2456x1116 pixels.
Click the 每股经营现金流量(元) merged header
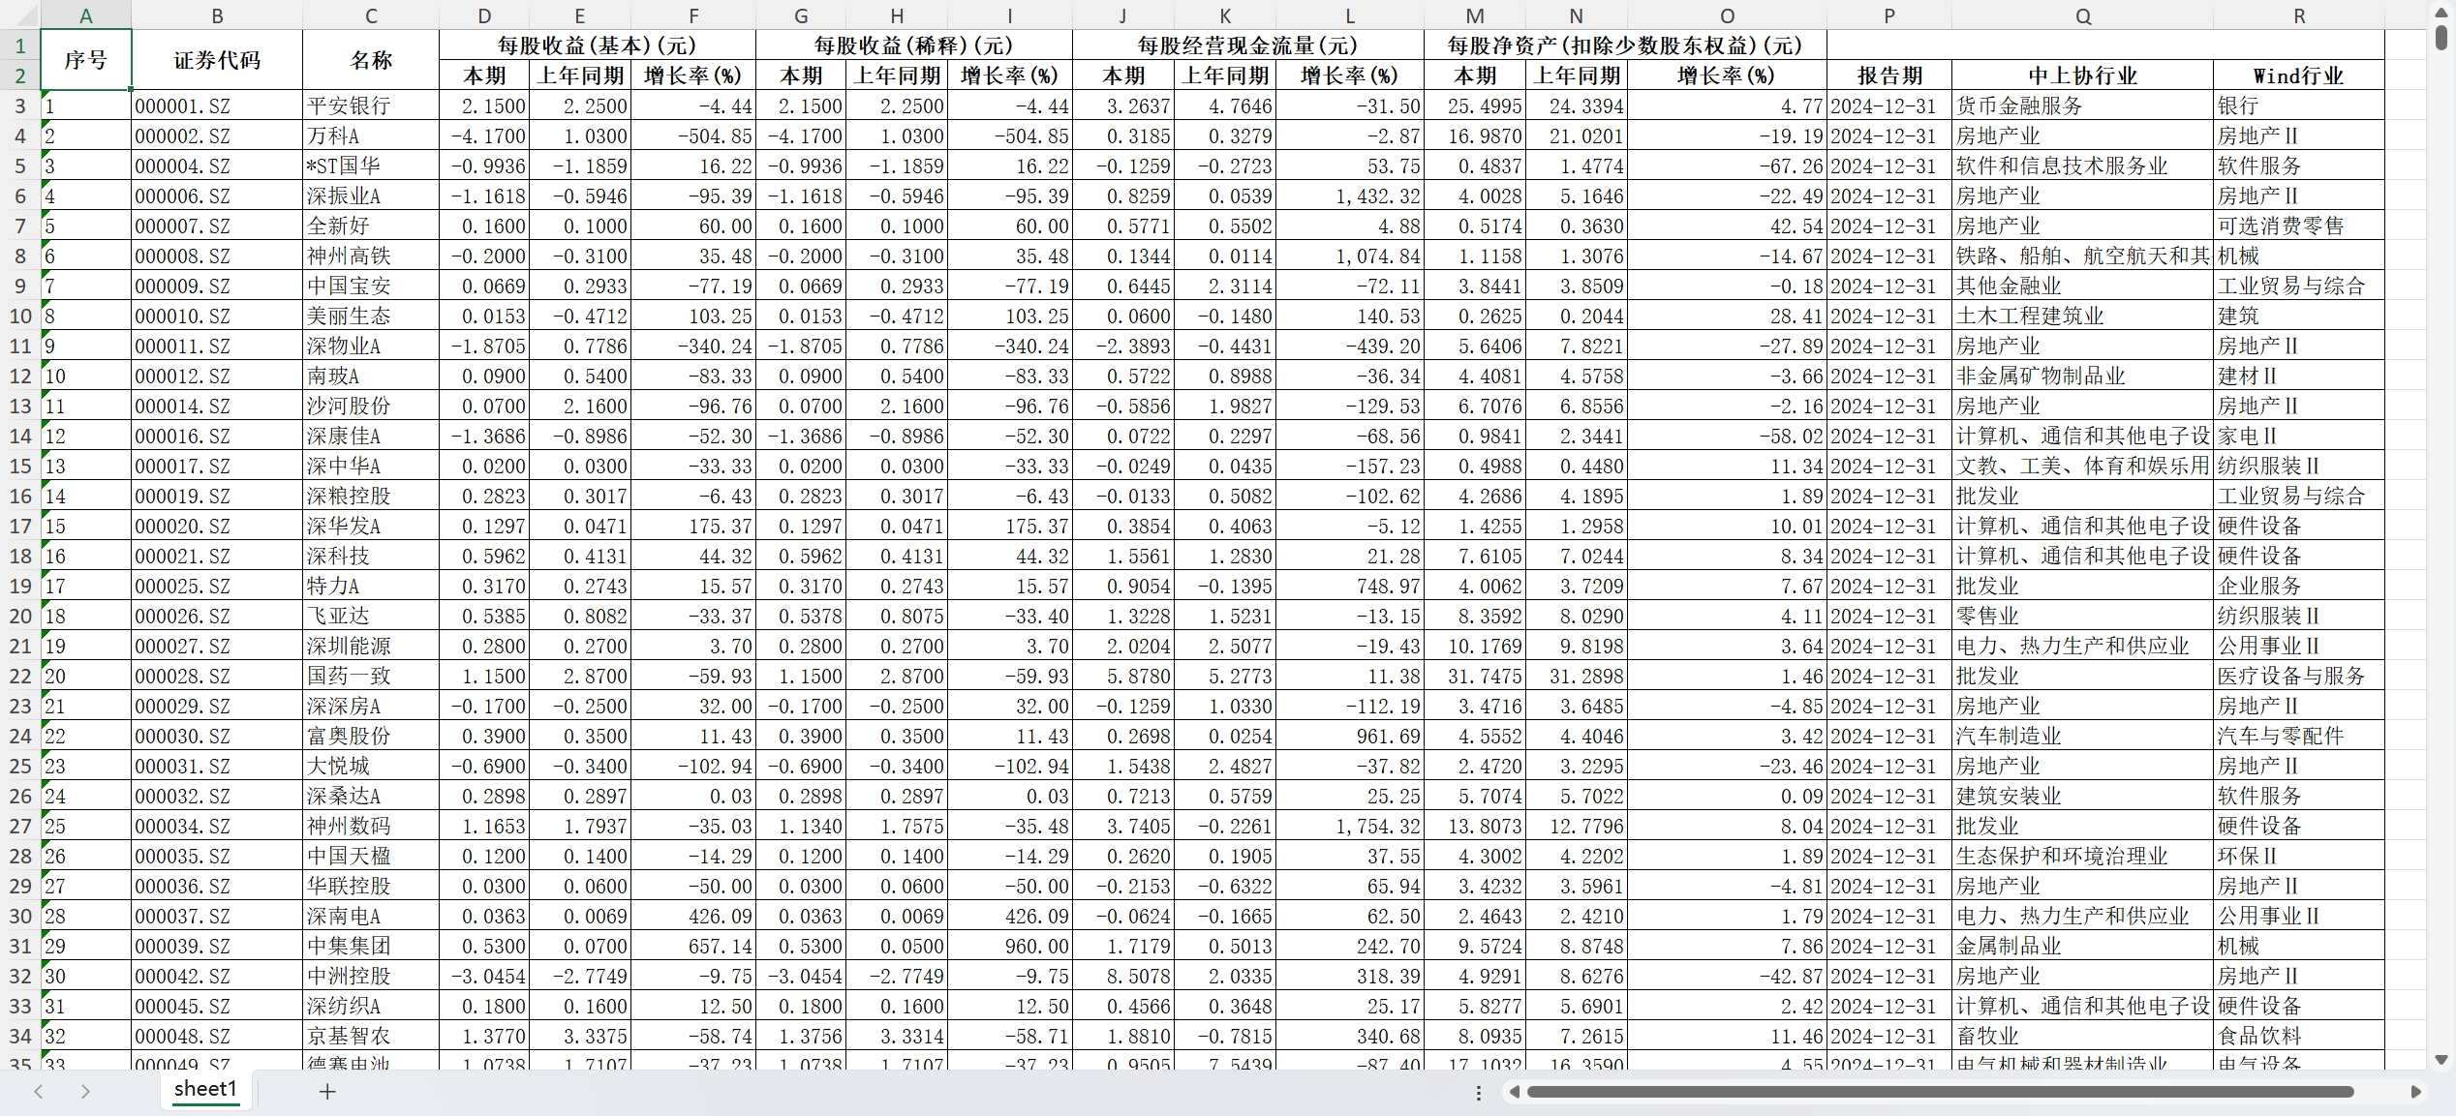coord(1247,45)
